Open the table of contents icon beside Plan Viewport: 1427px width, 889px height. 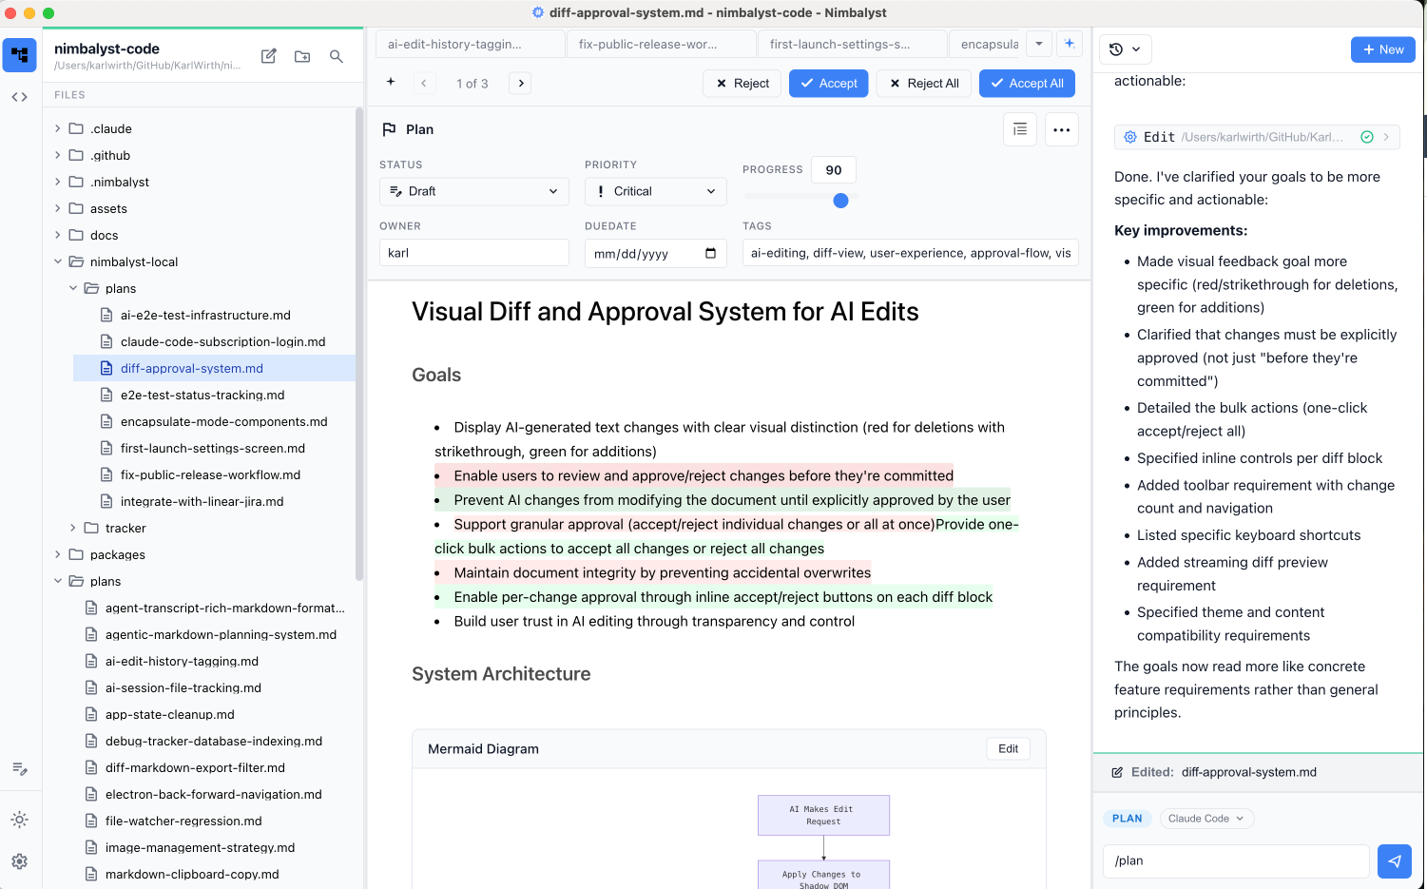coord(1020,129)
